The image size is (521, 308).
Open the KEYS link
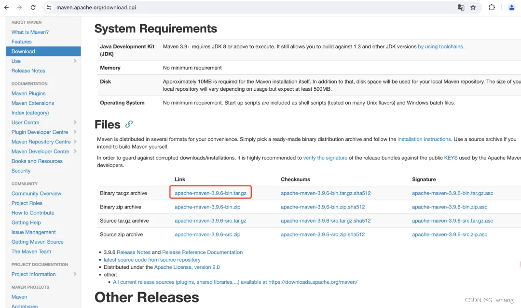click(451, 158)
